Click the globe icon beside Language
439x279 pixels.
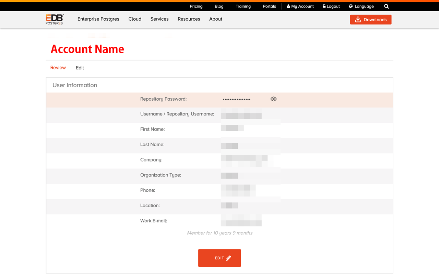point(351,6)
